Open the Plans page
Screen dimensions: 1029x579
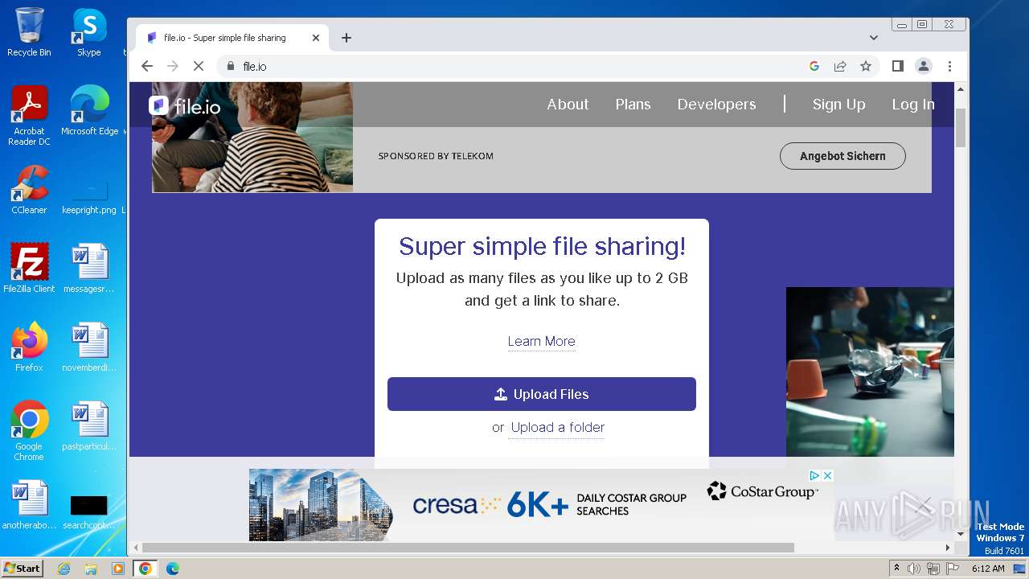633,105
